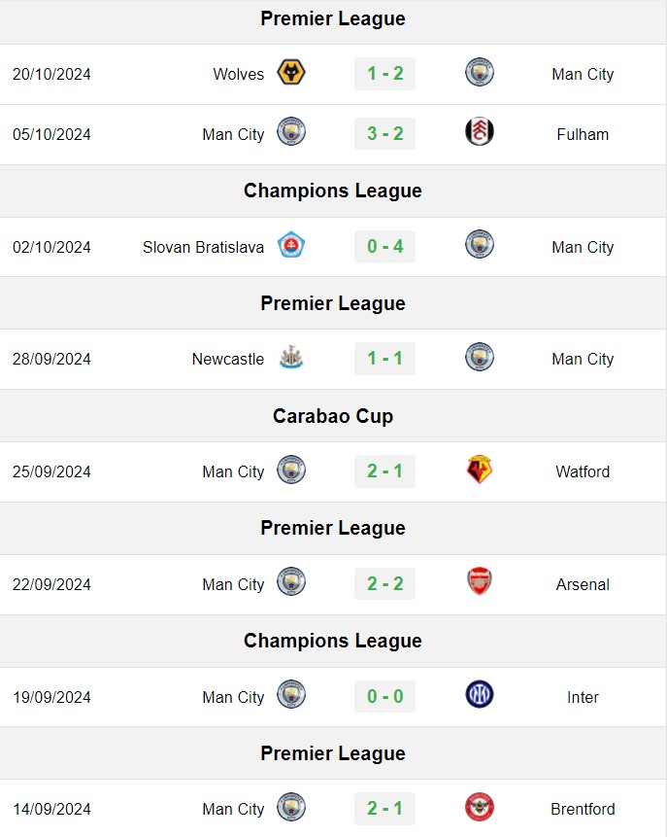Click the Wolves club crest
The height and width of the screenshot is (837, 667).
(x=291, y=73)
